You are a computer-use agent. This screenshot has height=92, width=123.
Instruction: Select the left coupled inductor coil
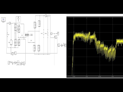(26, 35)
